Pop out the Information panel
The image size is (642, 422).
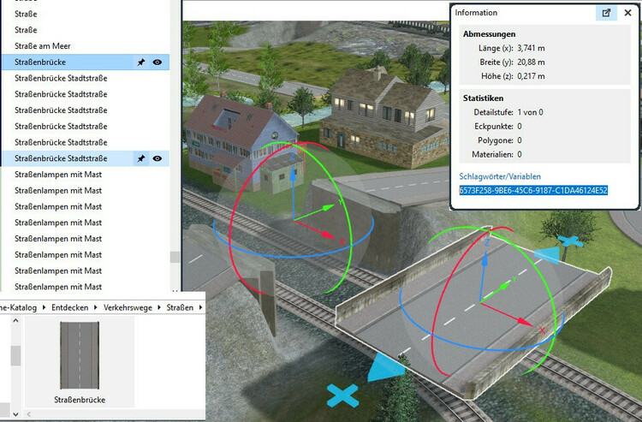pos(606,13)
